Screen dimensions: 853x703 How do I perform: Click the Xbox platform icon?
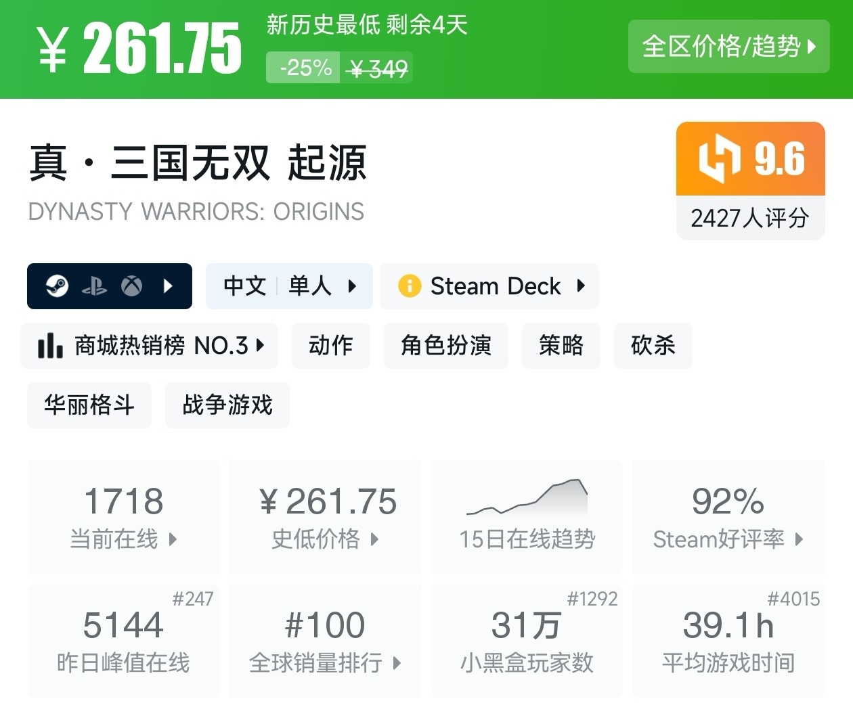click(131, 286)
